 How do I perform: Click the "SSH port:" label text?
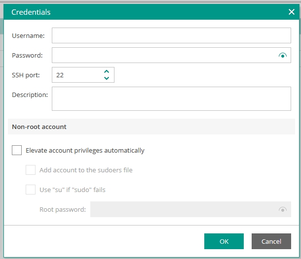point(26,75)
